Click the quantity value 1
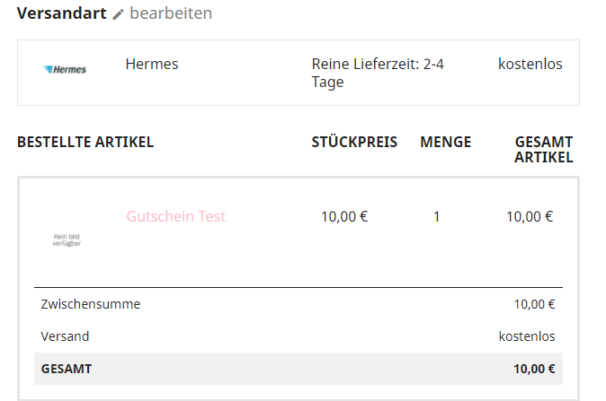 437,216
